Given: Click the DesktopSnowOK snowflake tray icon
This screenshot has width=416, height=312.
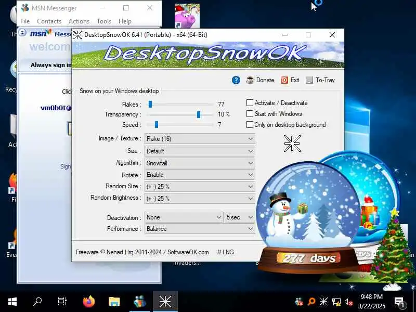Looking at the screenshot, I should coord(323,302).
